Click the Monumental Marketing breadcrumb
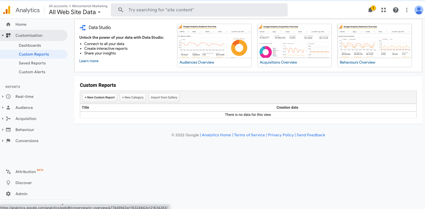 pos(90,6)
